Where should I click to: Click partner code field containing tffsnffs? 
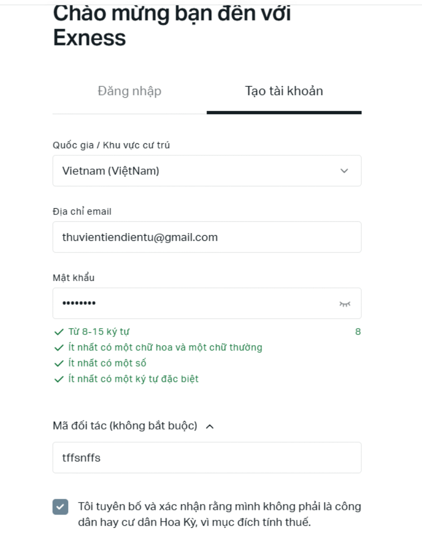pyautogui.click(x=207, y=458)
